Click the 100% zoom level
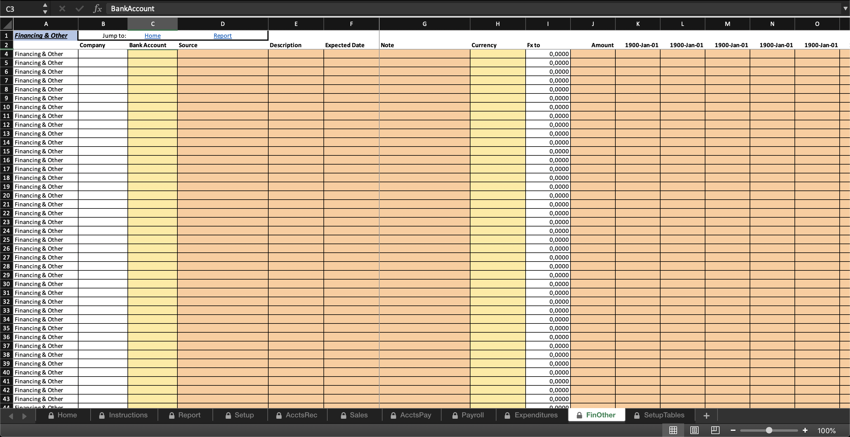Image resolution: width=850 pixels, height=437 pixels. coord(826,431)
